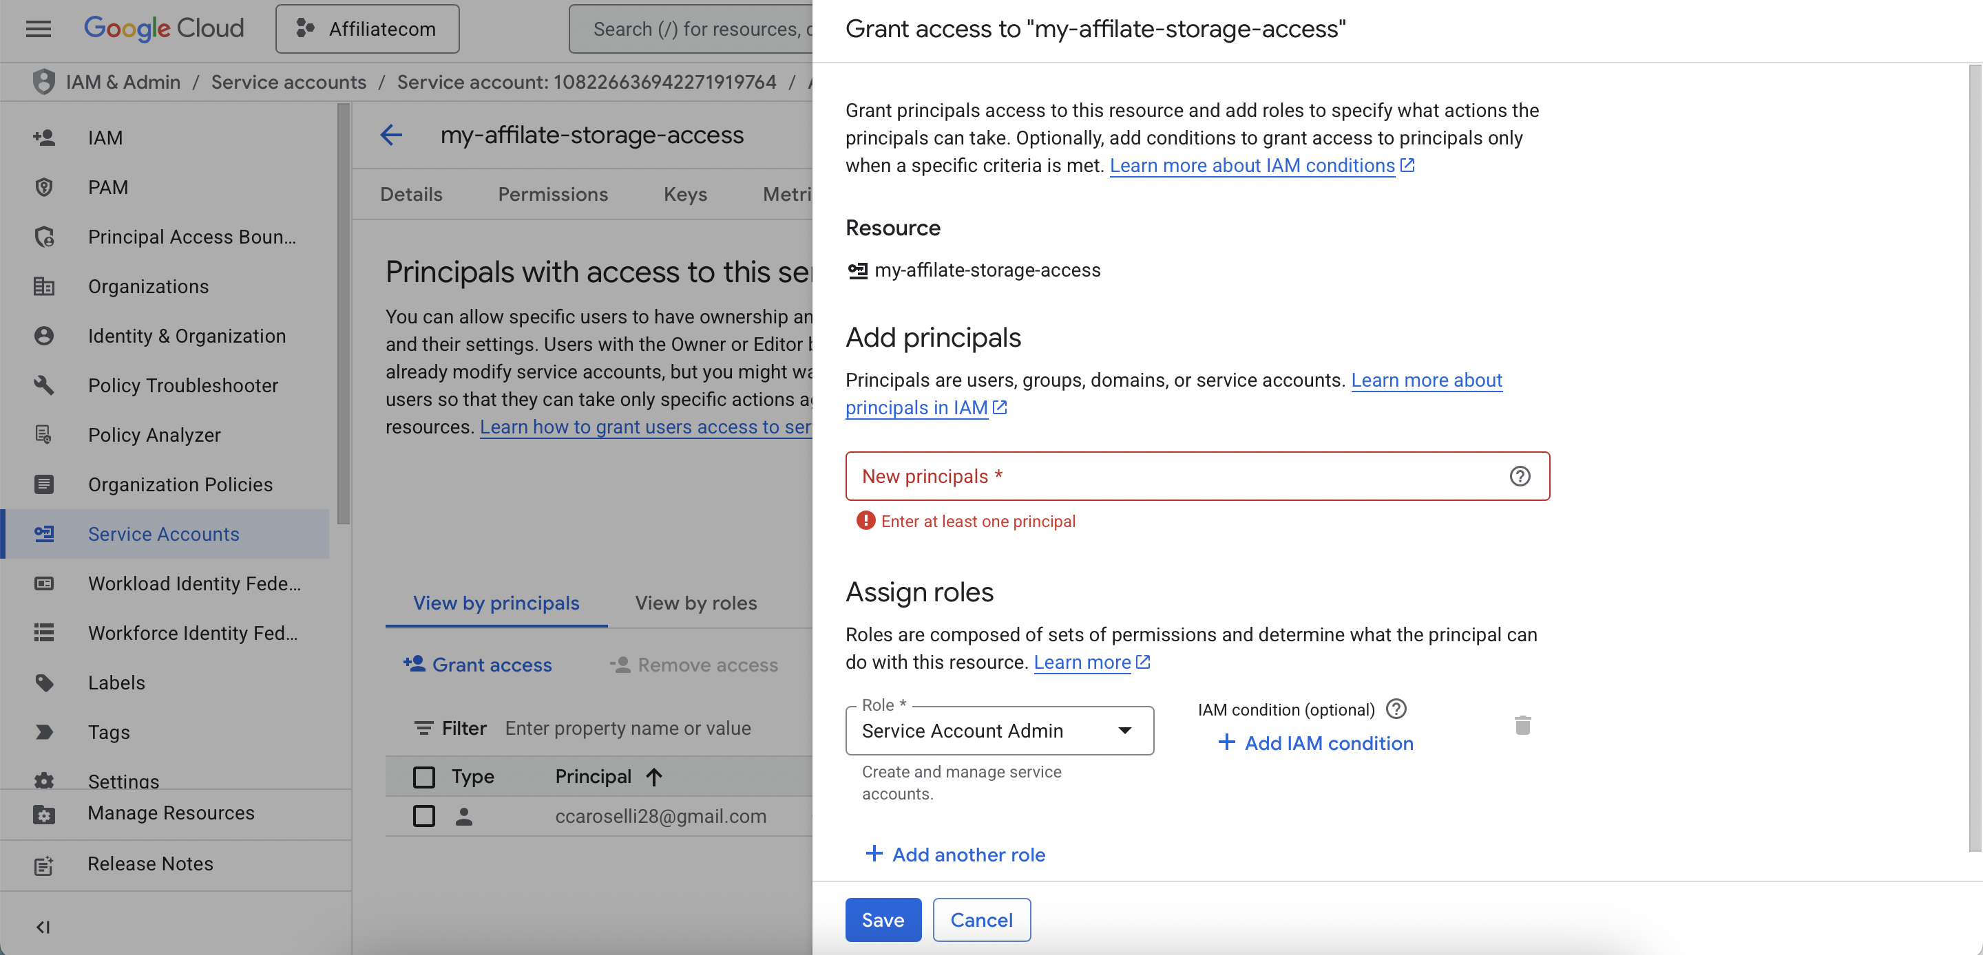Click the Workforce Identity Federation icon
Image resolution: width=1983 pixels, height=955 pixels.
point(44,632)
